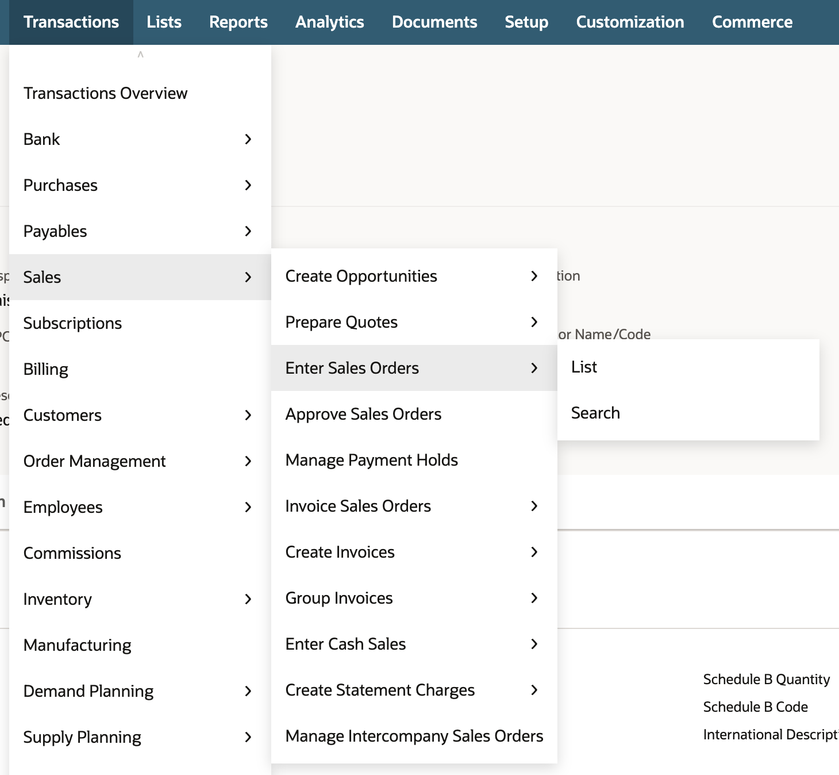Viewport: 839px width, 775px height.
Task: Expand Create Opportunities submenu
Action: click(414, 276)
